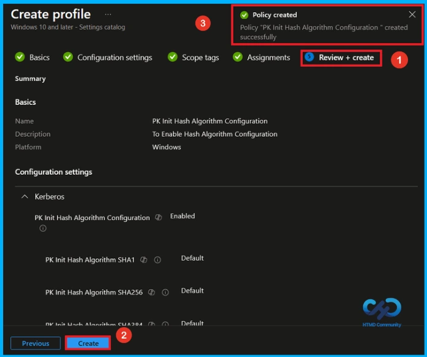Screen dimensions: 427x357
Task: Click the Summary heading
Action: pos(30,79)
